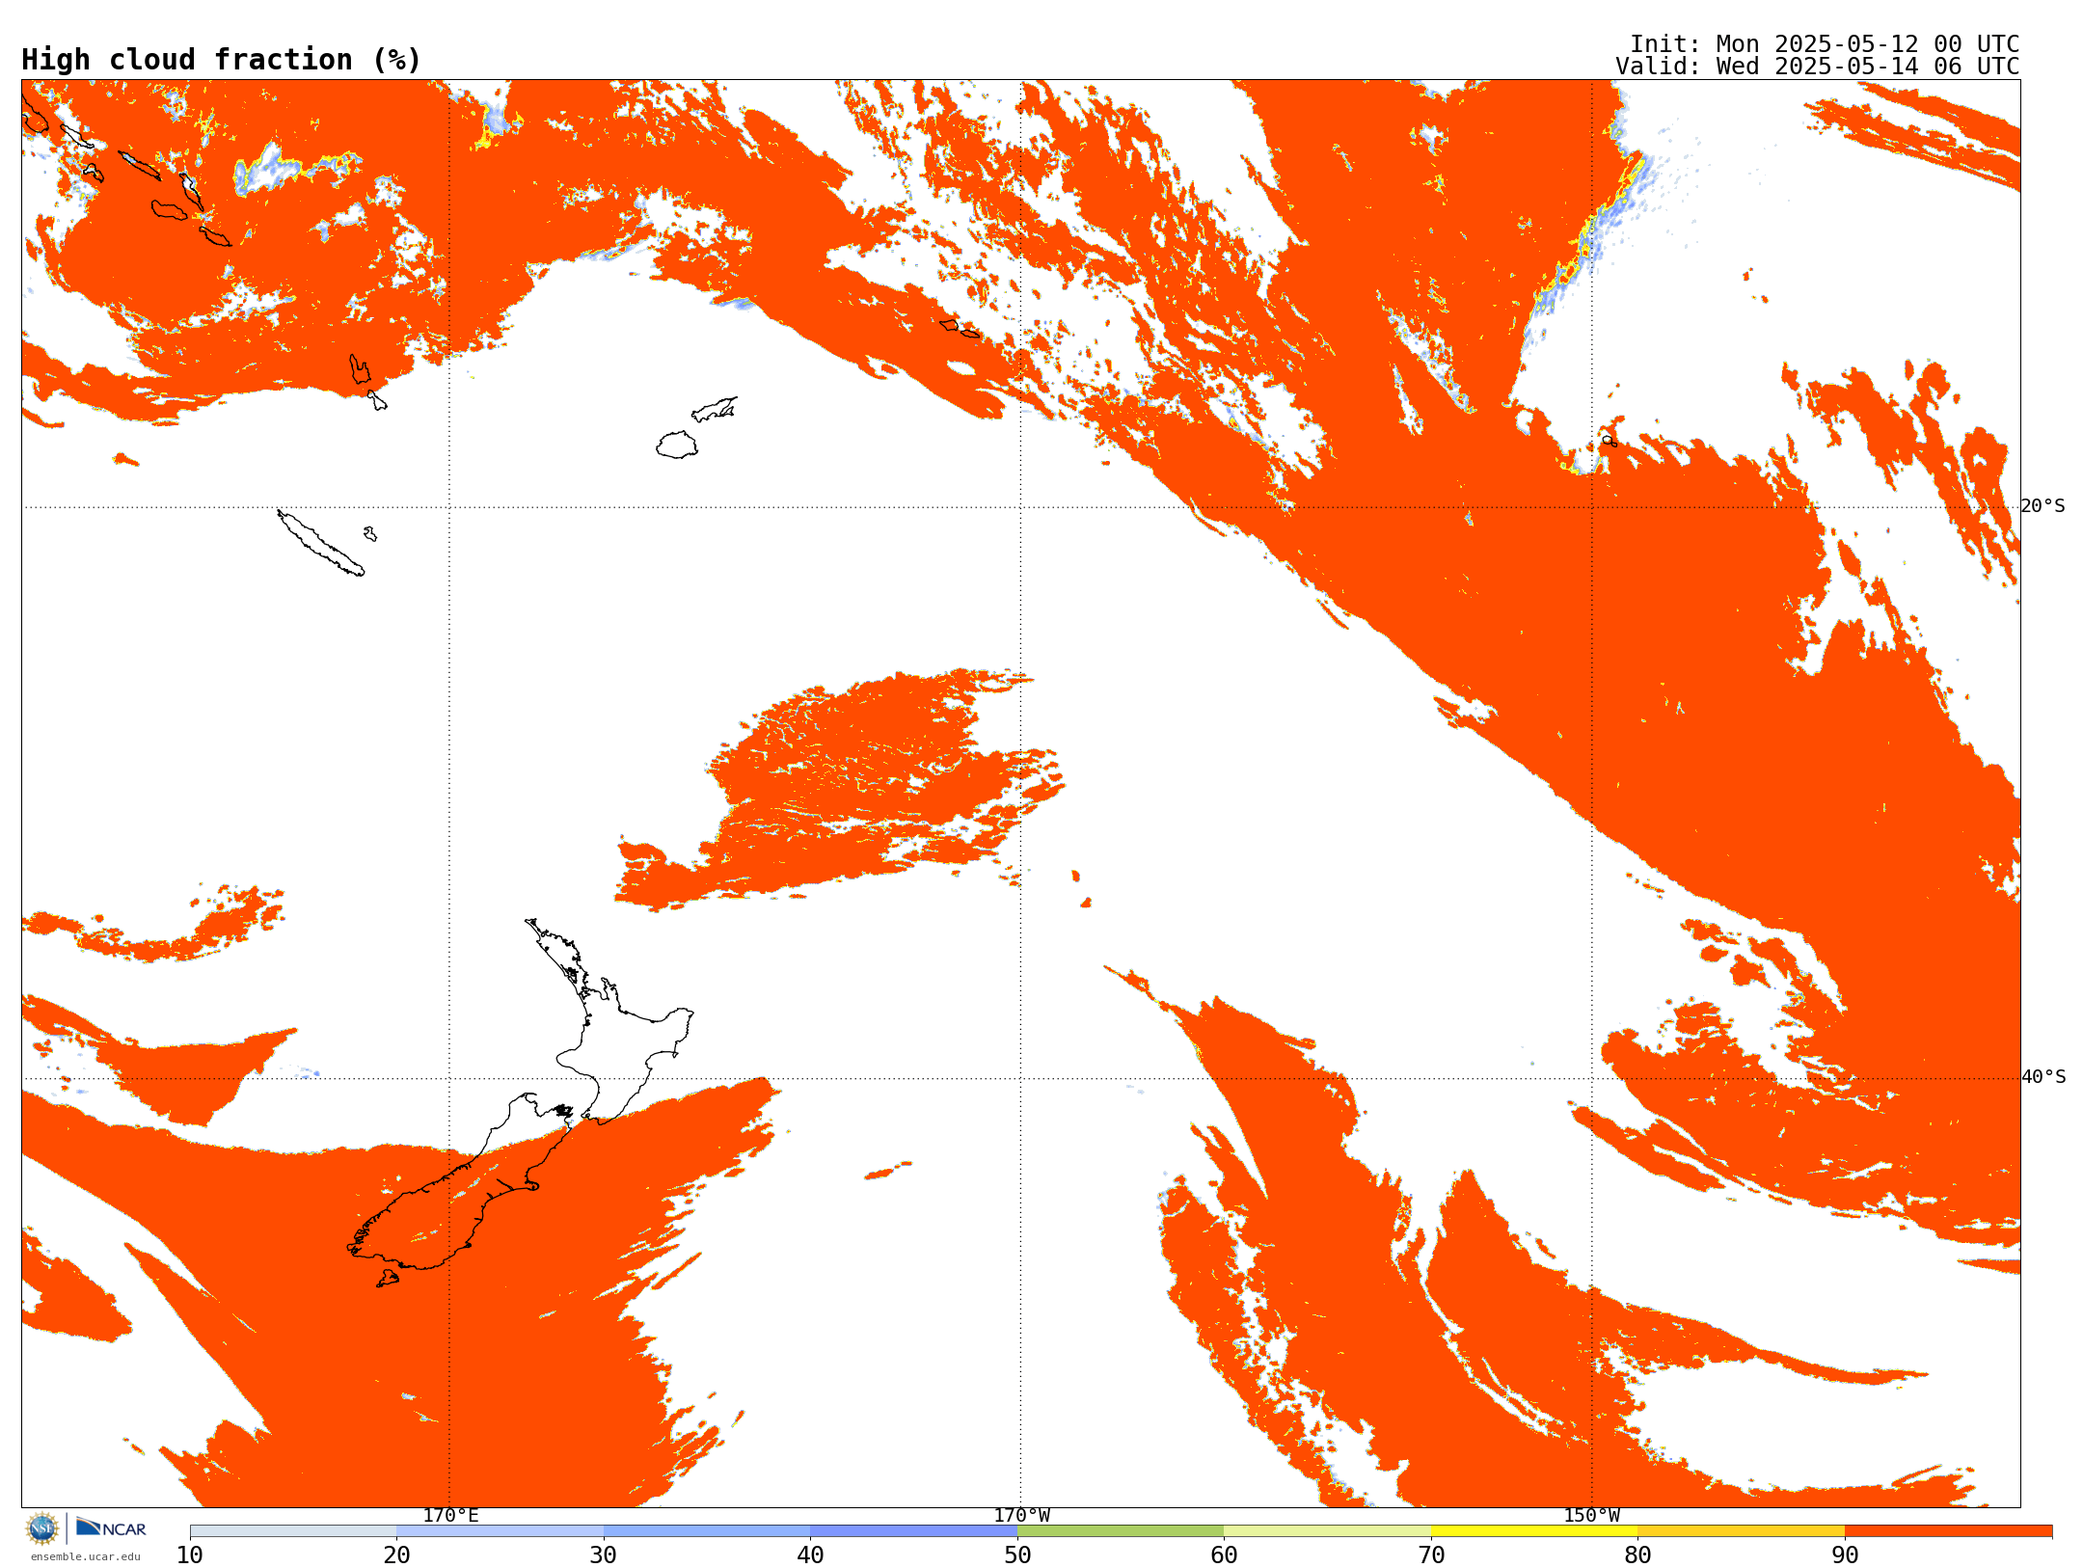Click the 20°S latitude label

(2042, 506)
